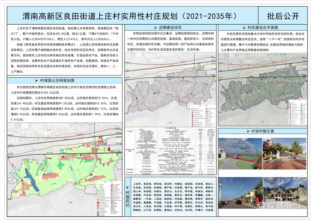This screenshot has height=221, width=311.
Task: Click the vertical 村规民约 heading
Action: [128, 199]
